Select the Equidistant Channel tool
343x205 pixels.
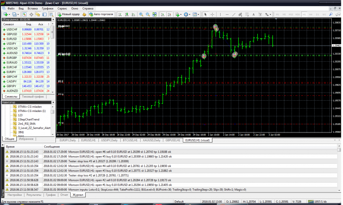pos(240,14)
